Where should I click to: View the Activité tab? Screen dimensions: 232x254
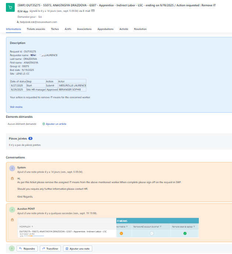click(124, 29)
